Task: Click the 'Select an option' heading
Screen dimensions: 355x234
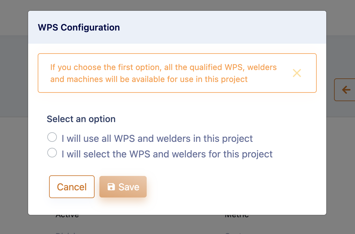Action: click(x=81, y=119)
